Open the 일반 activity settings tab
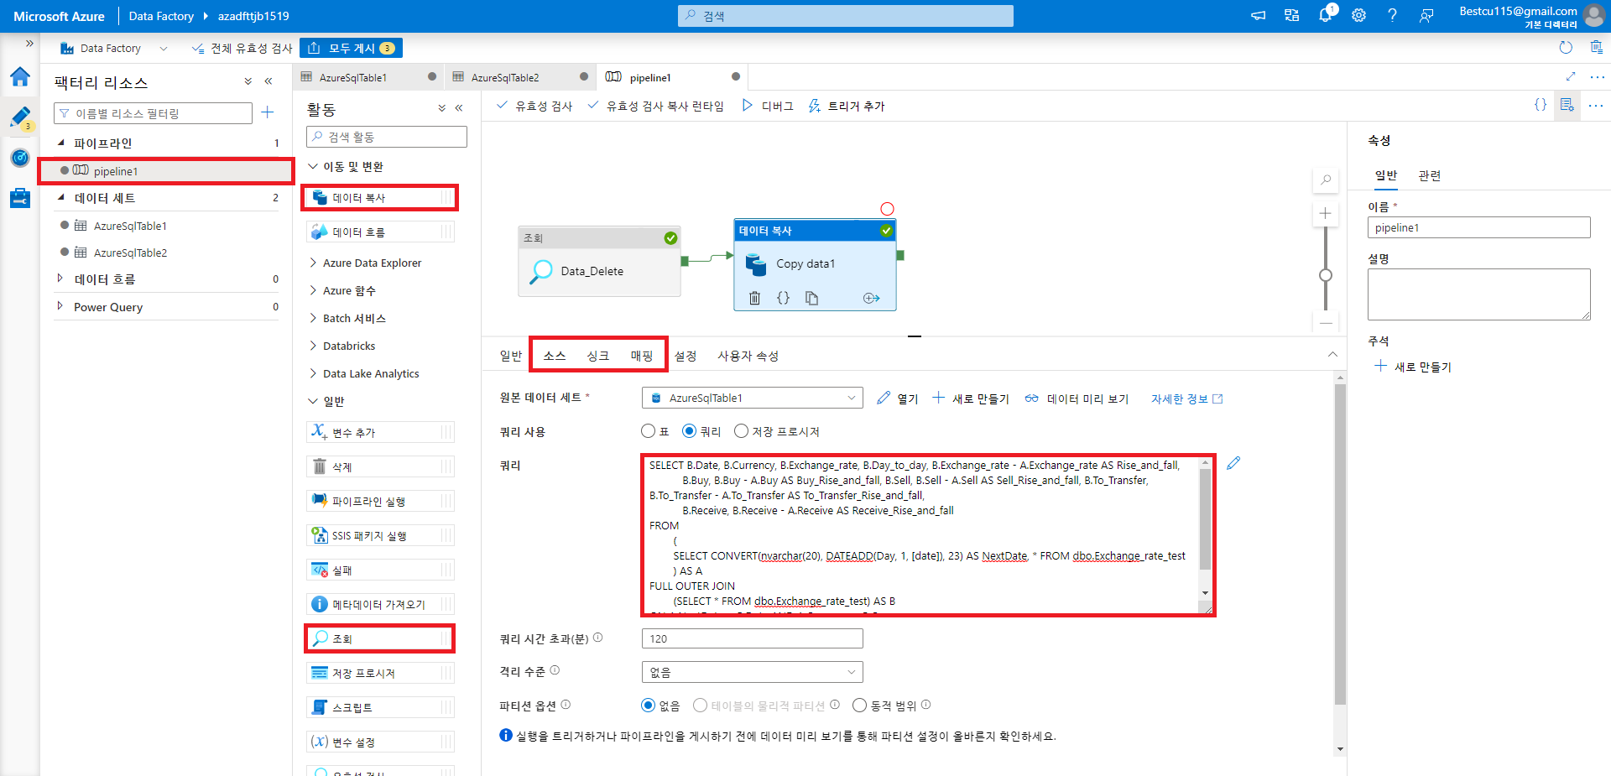The width and height of the screenshot is (1611, 776). click(x=511, y=356)
